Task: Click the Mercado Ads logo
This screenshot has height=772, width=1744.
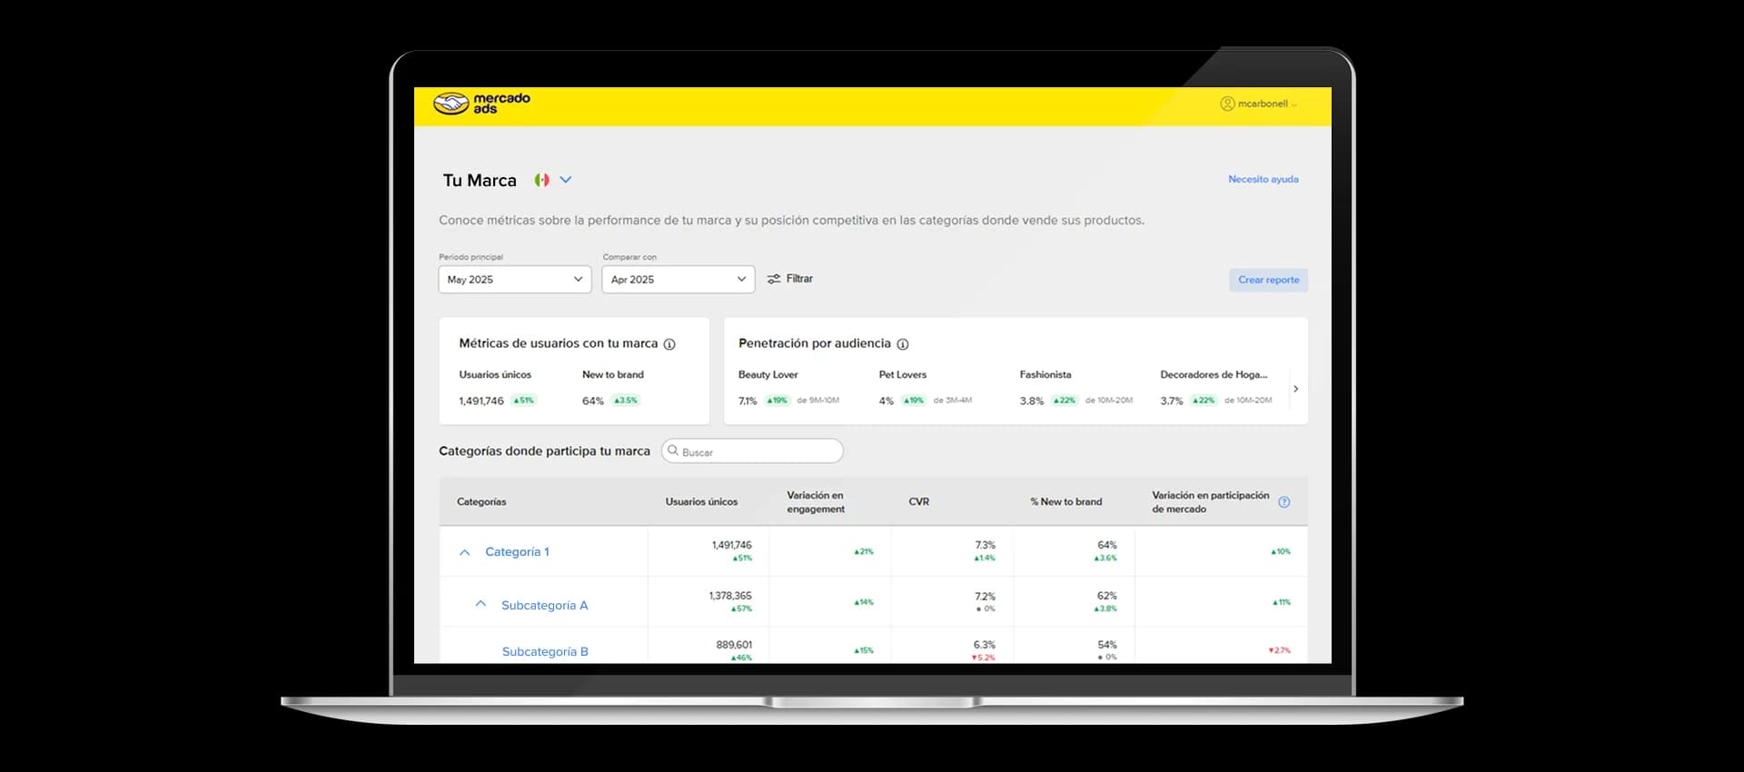Action: pyautogui.click(x=481, y=104)
